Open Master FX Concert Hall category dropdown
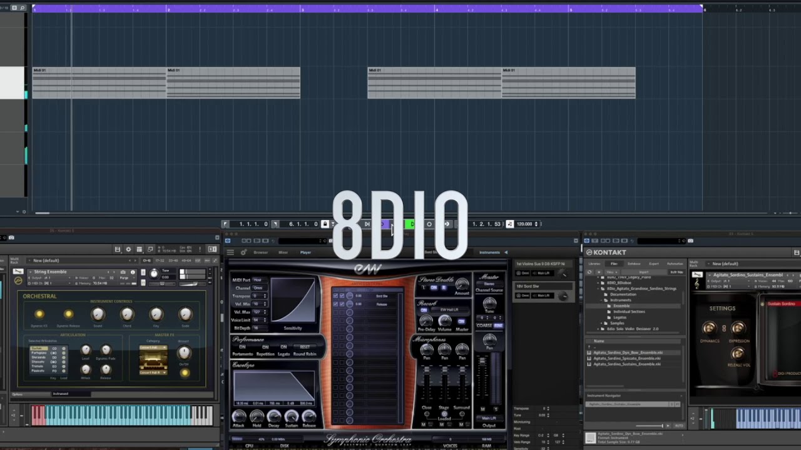 tap(153, 347)
